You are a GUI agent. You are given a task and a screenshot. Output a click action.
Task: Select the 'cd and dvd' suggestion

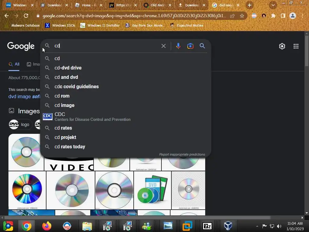pos(126,77)
